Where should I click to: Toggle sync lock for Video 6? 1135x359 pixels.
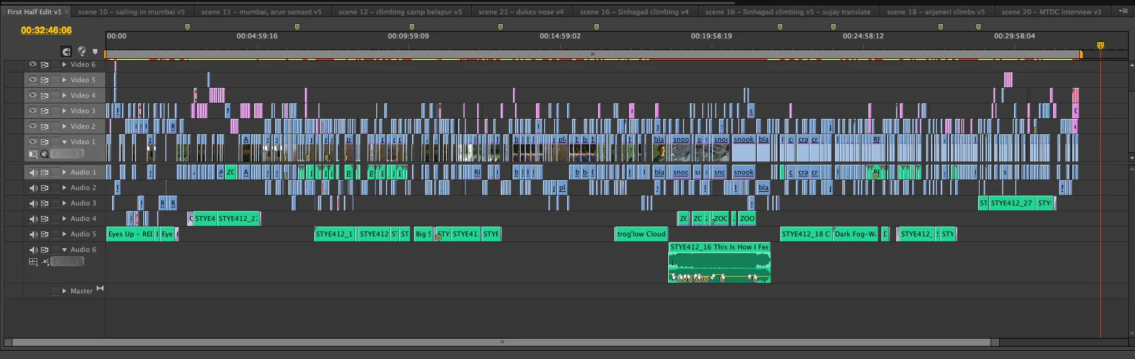coord(45,64)
